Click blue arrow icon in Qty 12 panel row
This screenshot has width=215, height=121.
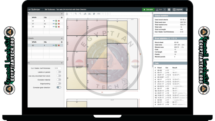(x=54, y=24)
